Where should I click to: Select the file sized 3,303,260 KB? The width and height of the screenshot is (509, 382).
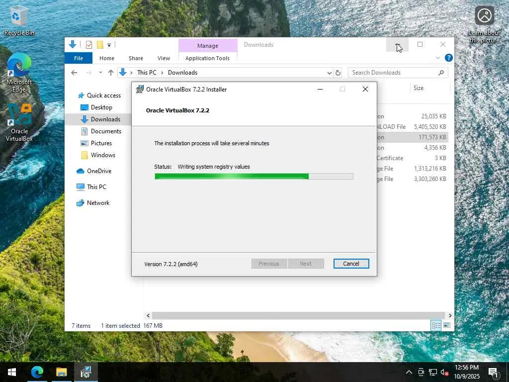[412, 179]
